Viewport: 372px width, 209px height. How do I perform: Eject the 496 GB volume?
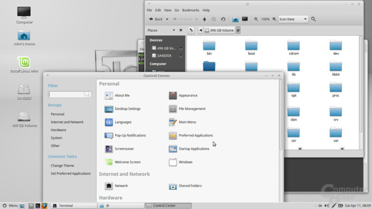[181, 48]
